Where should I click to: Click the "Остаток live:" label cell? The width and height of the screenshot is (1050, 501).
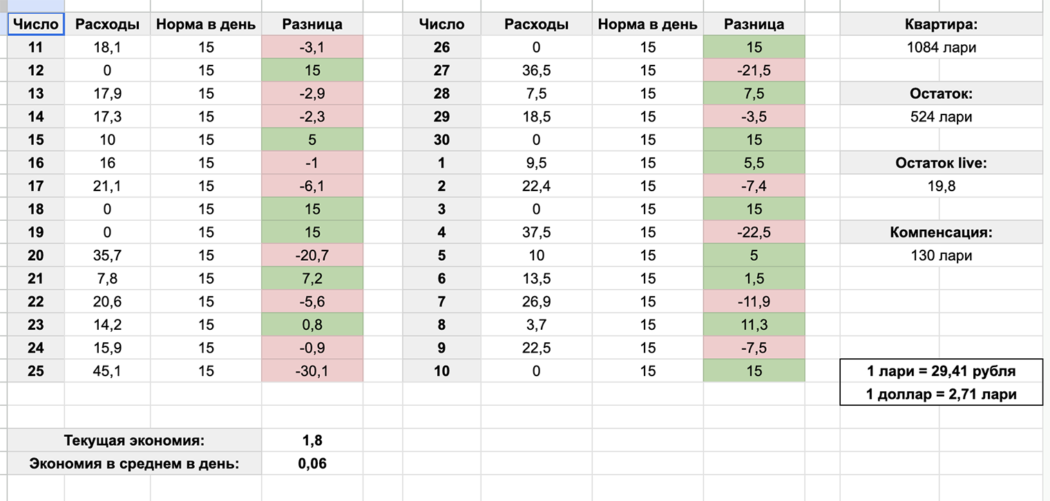[941, 163]
